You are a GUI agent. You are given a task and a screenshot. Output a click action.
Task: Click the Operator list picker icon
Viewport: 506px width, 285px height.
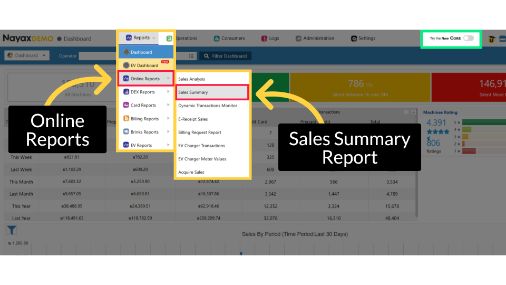191,56
